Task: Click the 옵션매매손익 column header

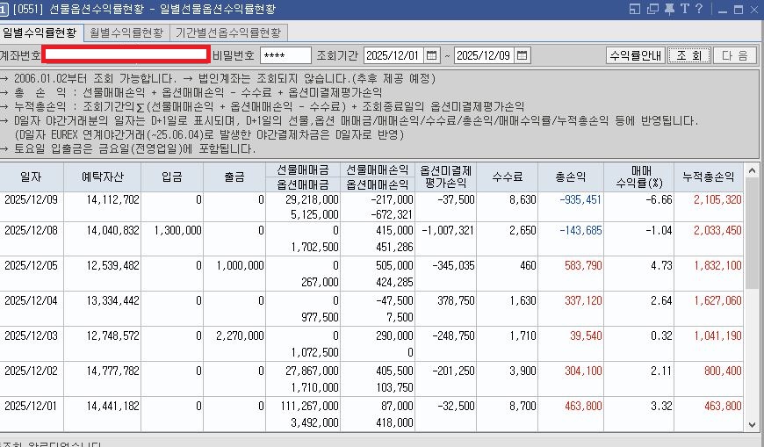Action: coord(377,184)
